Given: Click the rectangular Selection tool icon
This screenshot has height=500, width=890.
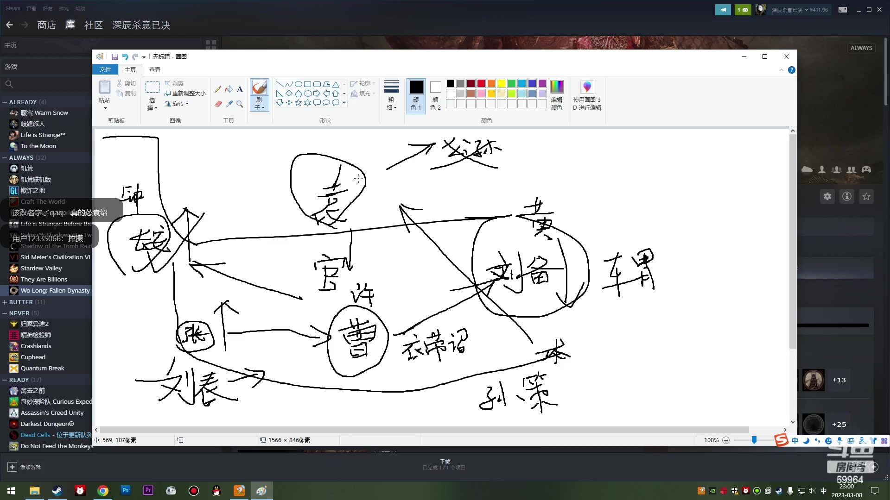Looking at the screenshot, I should 153,87.
